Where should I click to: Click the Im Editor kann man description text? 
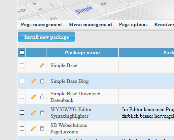(x=148, y=113)
